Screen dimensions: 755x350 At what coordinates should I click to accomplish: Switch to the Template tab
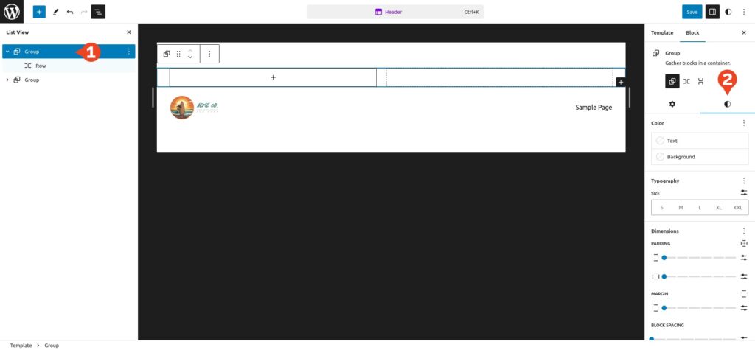coord(661,33)
